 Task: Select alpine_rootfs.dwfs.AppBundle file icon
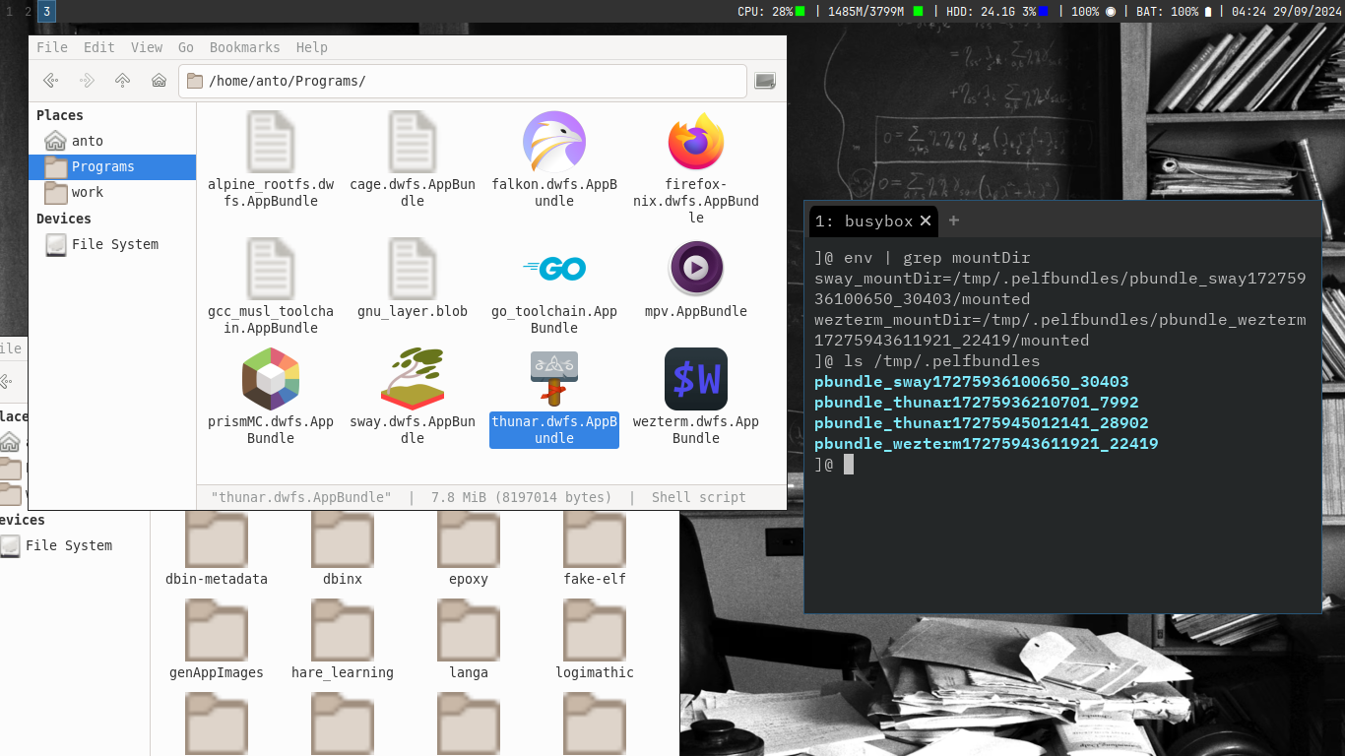[x=271, y=142]
